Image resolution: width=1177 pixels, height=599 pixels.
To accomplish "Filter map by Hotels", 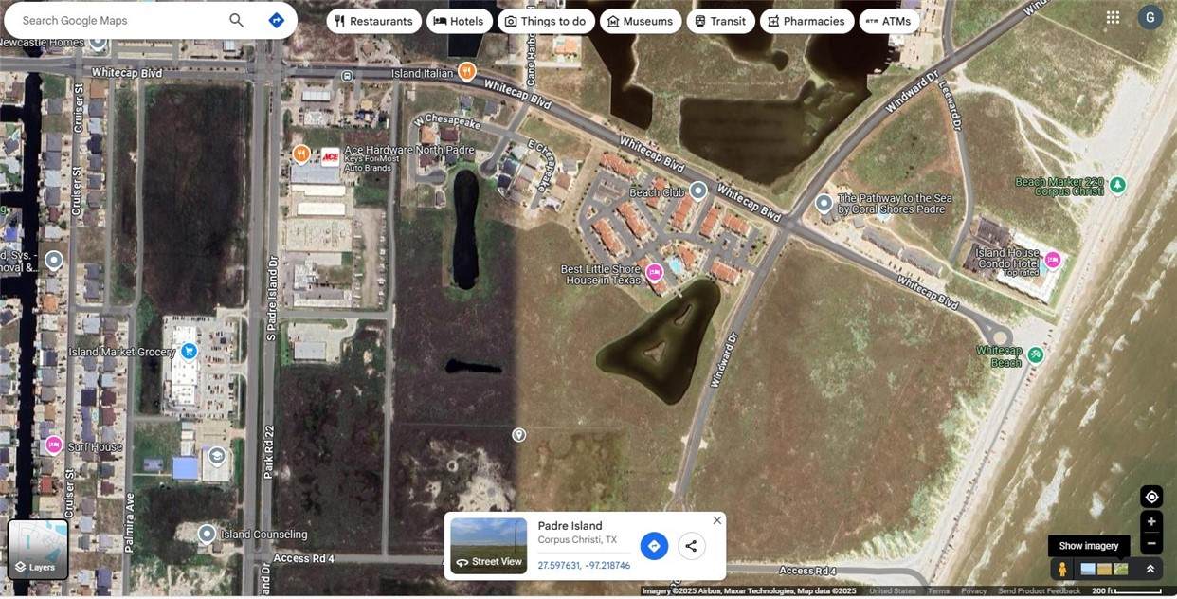I will (x=459, y=21).
